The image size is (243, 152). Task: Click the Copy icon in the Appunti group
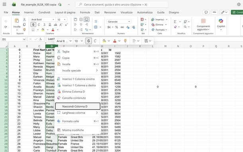click(24, 24)
